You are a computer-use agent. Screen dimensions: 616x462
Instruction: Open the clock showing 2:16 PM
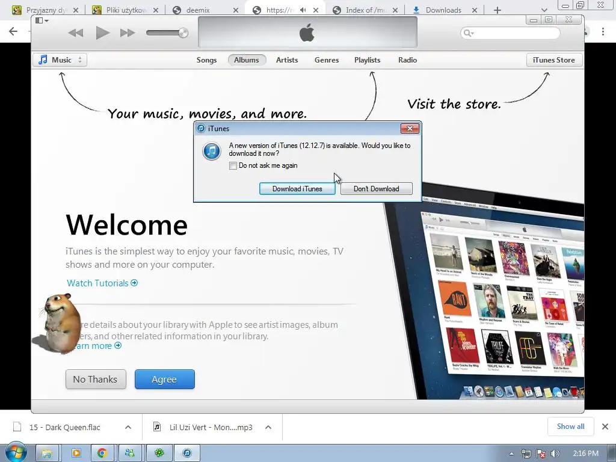click(585, 454)
